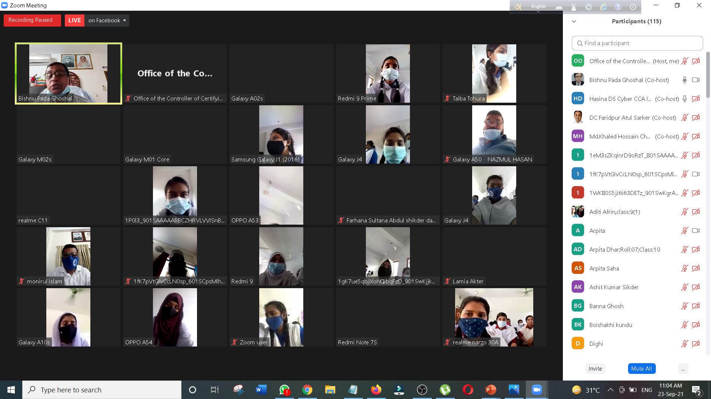This screenshot has width=711, height=399.
Task: Select Bishnu Pada Ghoshal's video tile
Action: 69,74
